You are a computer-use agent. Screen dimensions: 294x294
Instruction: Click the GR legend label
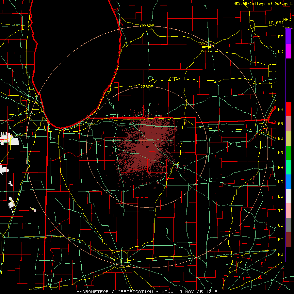(x=281, y=124)
